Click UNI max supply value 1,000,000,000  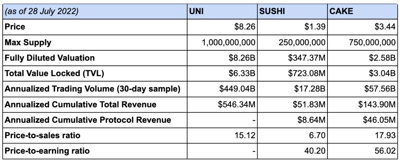coord(228,43)
